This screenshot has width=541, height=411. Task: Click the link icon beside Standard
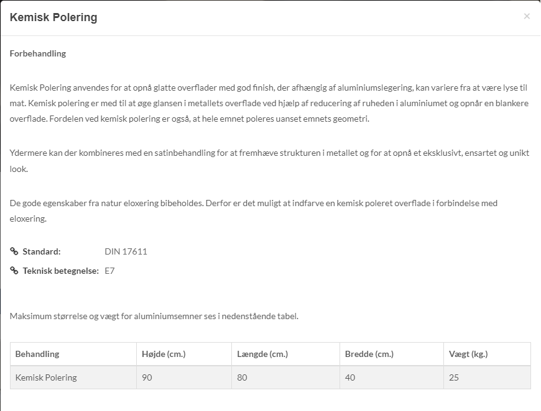click(14, 251)
